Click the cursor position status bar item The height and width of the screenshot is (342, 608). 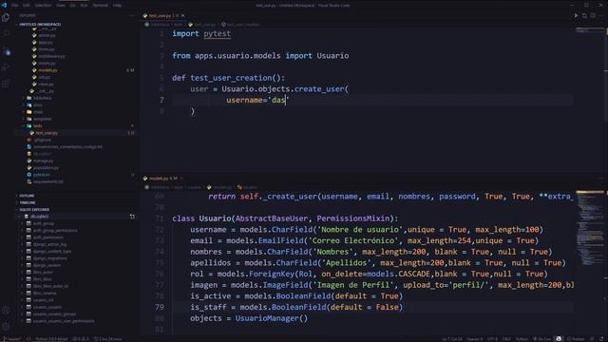(x=452, y=339)
